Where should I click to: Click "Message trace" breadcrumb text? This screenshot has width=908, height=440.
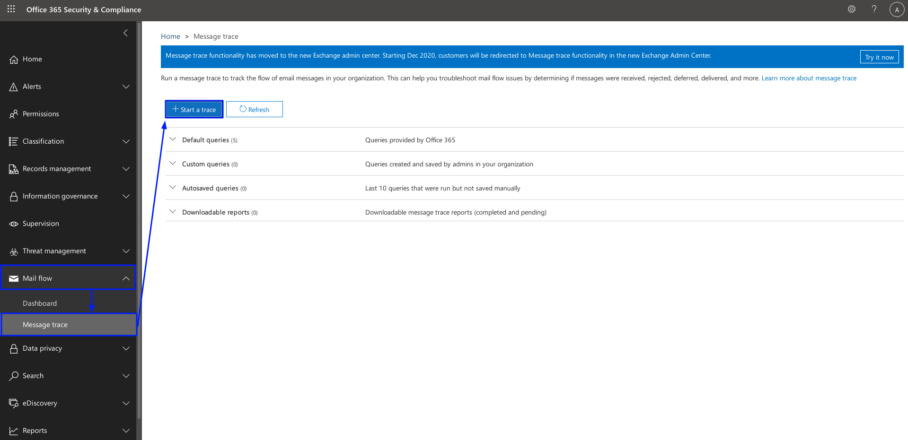216,36
